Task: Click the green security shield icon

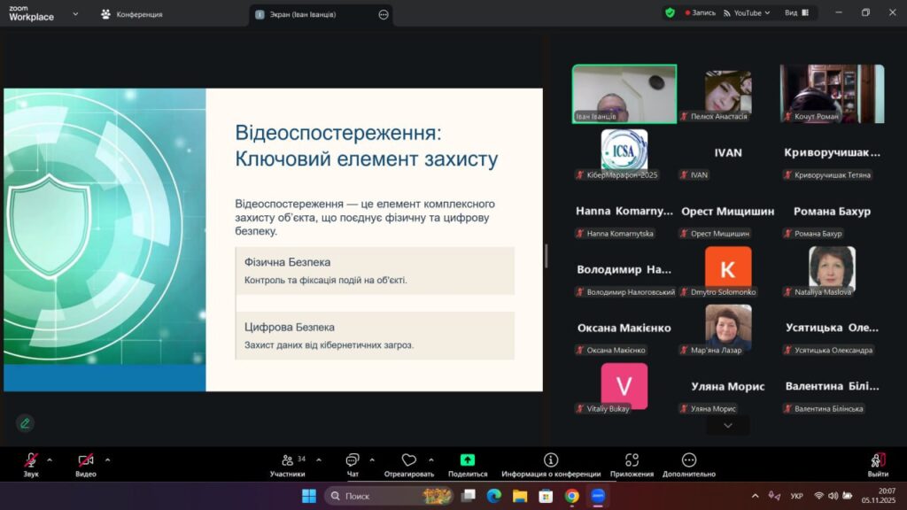Action: pos(670,13)
